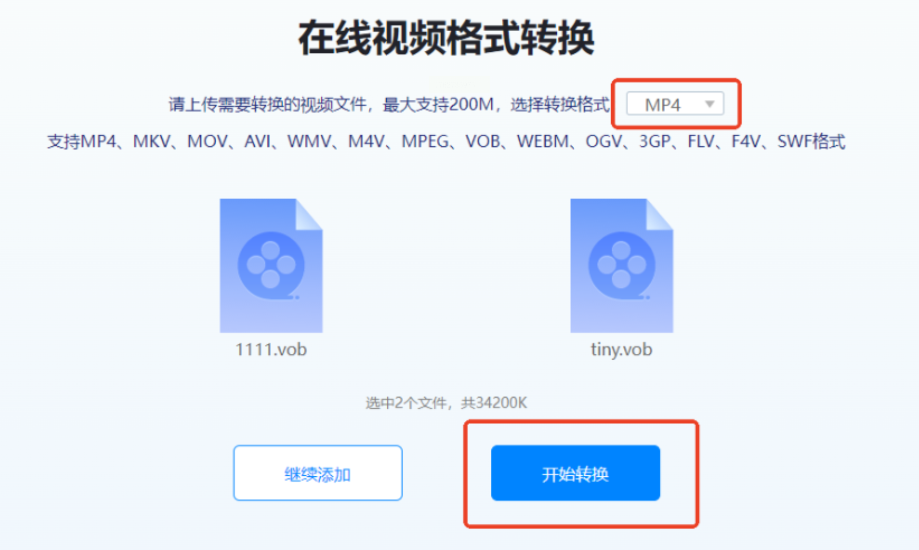Screen dimensions: 919x550
Task: Click the SWF格式 text in formats line
Action: (x=811, y=141)
